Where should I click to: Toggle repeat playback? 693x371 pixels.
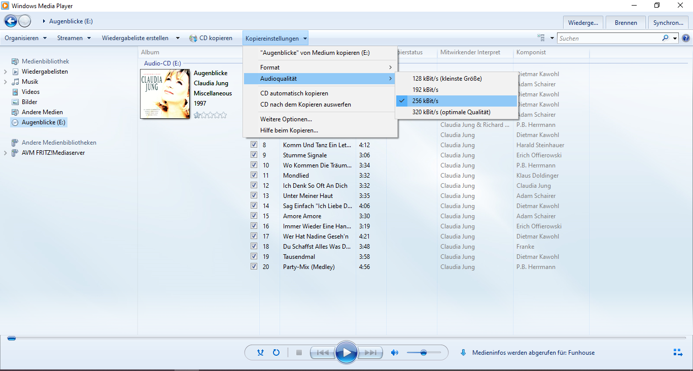(x=276, y=352)
